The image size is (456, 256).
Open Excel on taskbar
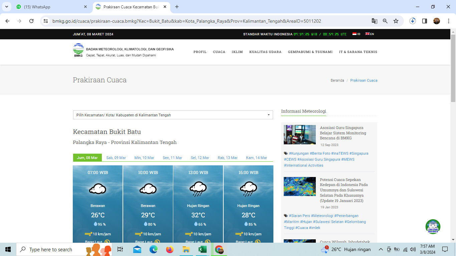[x=203, y=249]
